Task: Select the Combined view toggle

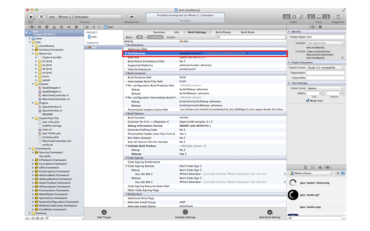Action: click(155, 37)
